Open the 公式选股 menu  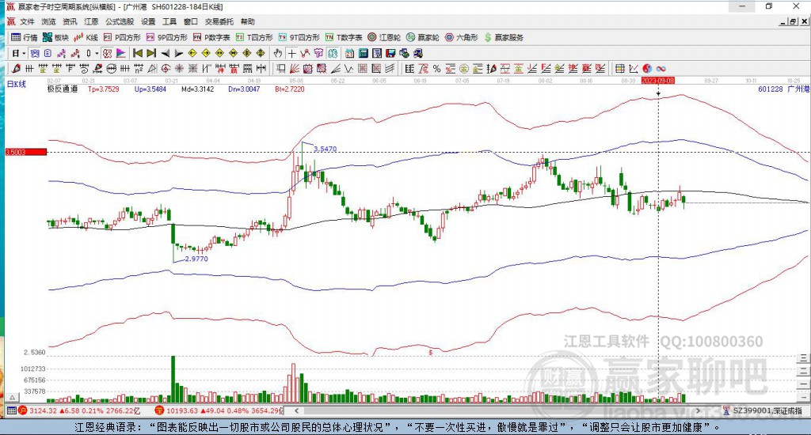tap(120, 21)
